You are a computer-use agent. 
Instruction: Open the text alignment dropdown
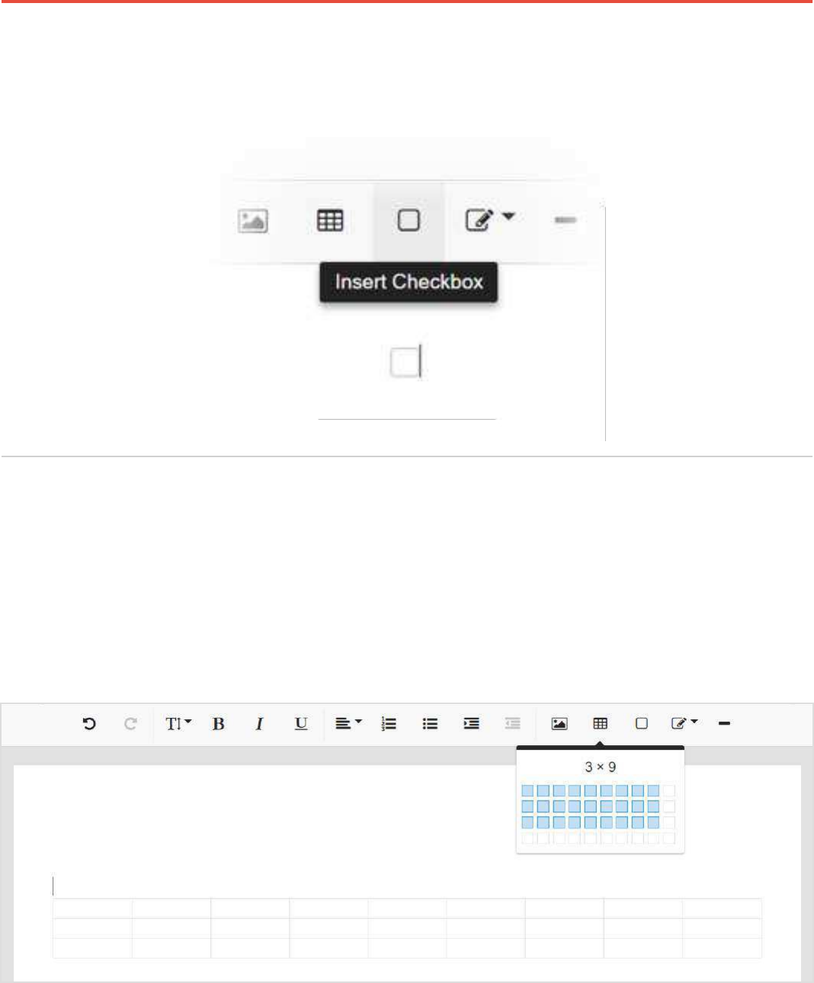[348, 724]
